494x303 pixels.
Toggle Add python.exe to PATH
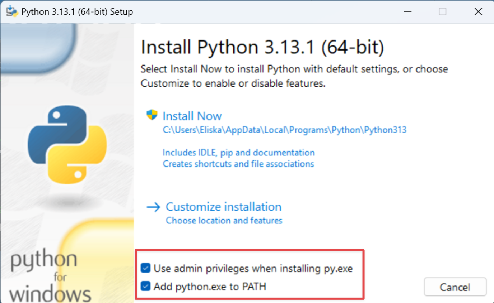pos(145,286)
